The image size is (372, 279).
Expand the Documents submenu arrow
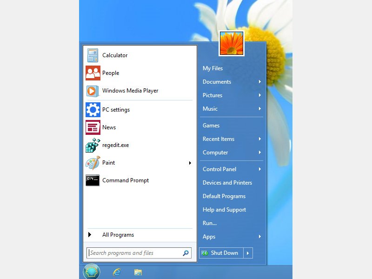click(x=260, y=82)
